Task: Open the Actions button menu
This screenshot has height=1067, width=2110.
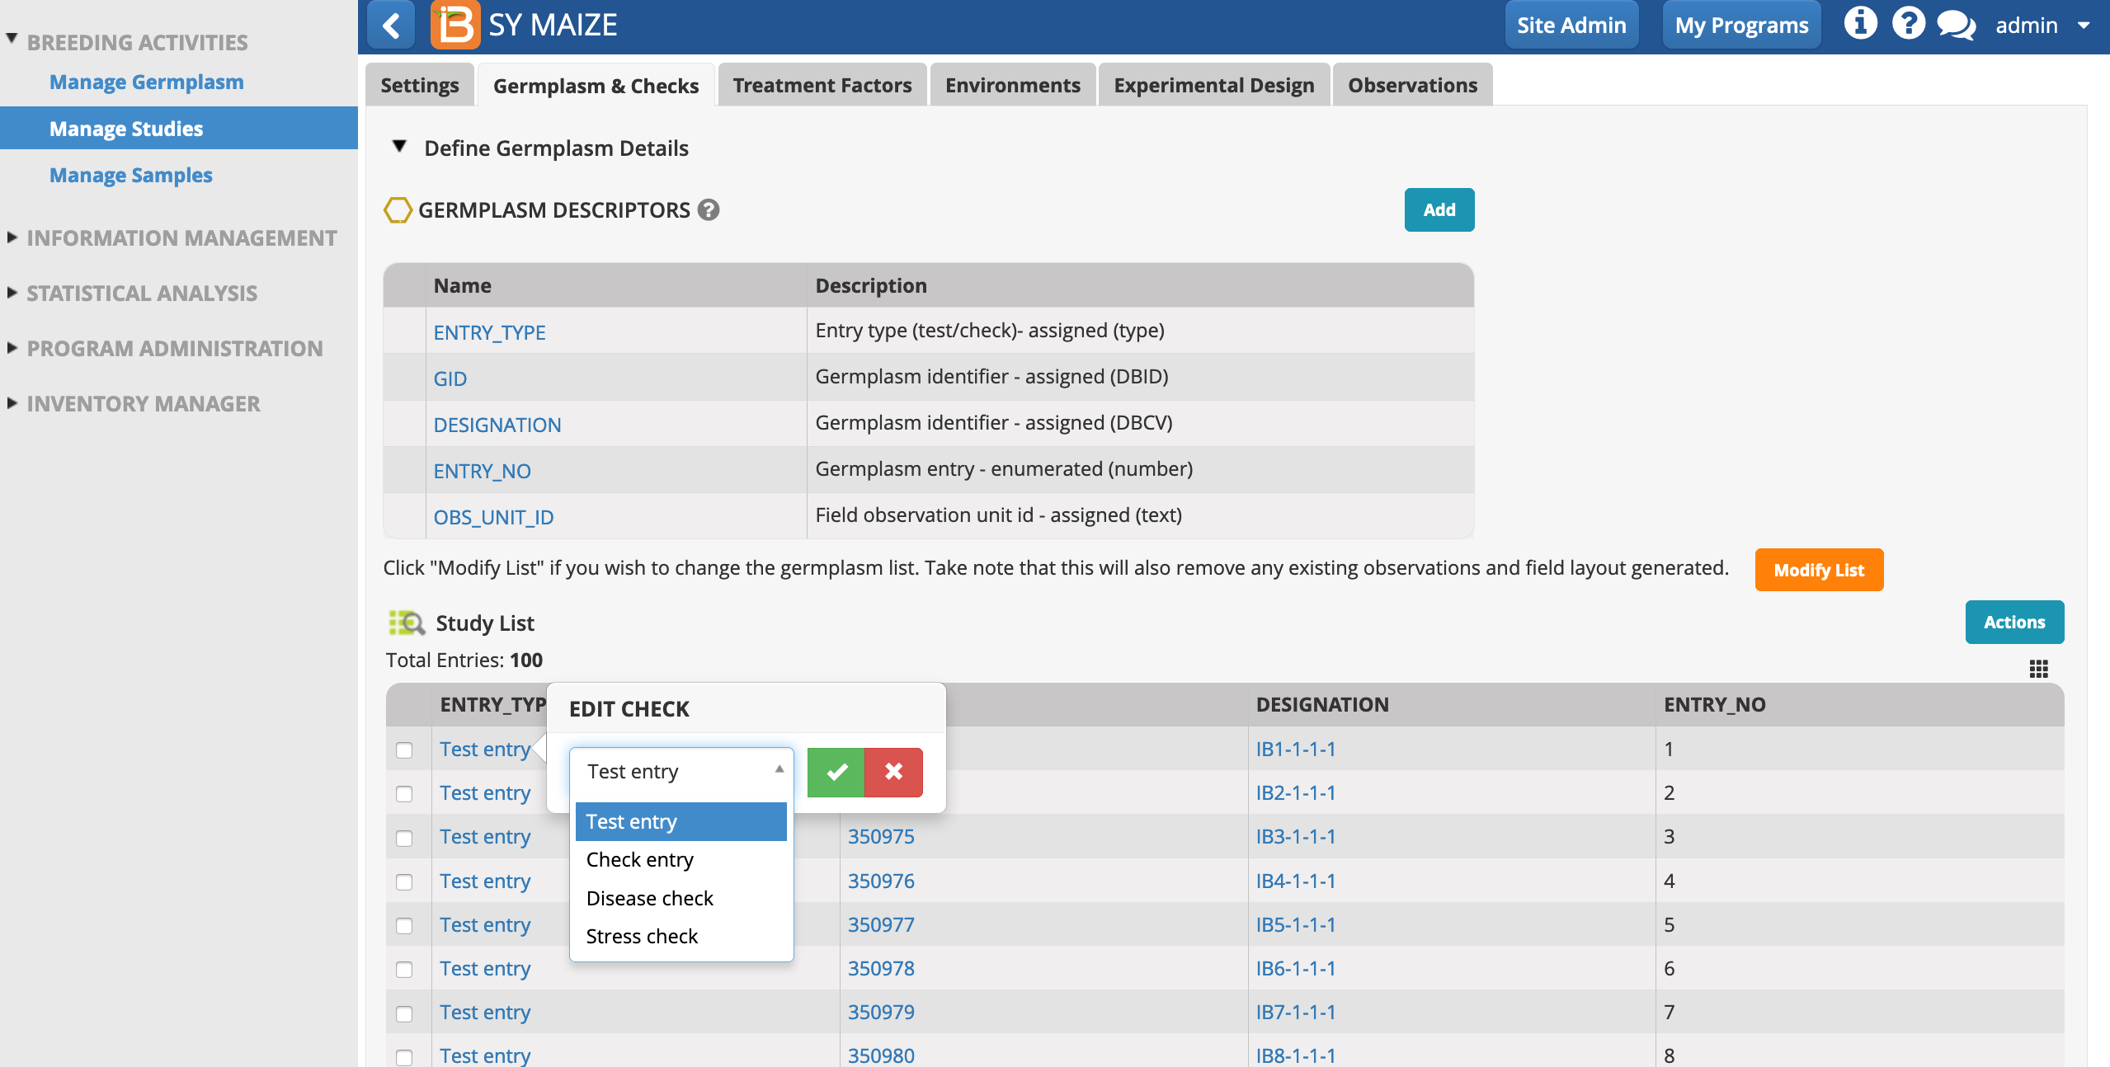Action: coord(2014,622)
